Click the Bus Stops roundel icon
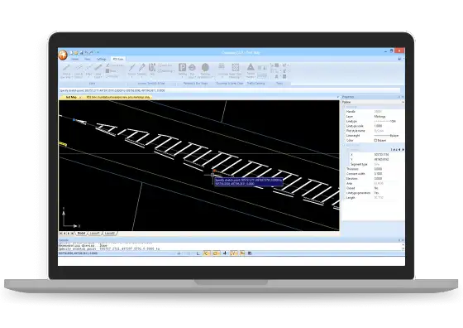 pyautogui.click(x=192, y=67)
